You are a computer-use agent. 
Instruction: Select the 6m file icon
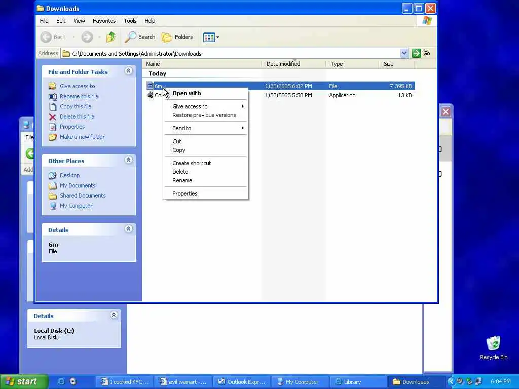click(x=150, y=86)
